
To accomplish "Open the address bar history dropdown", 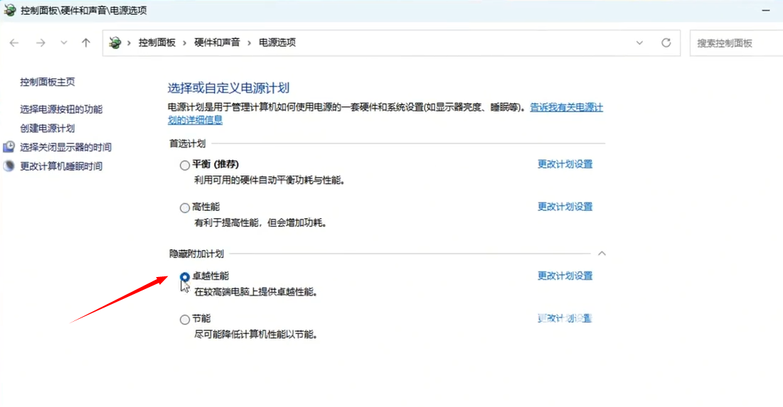I will [x=639, y=43].
